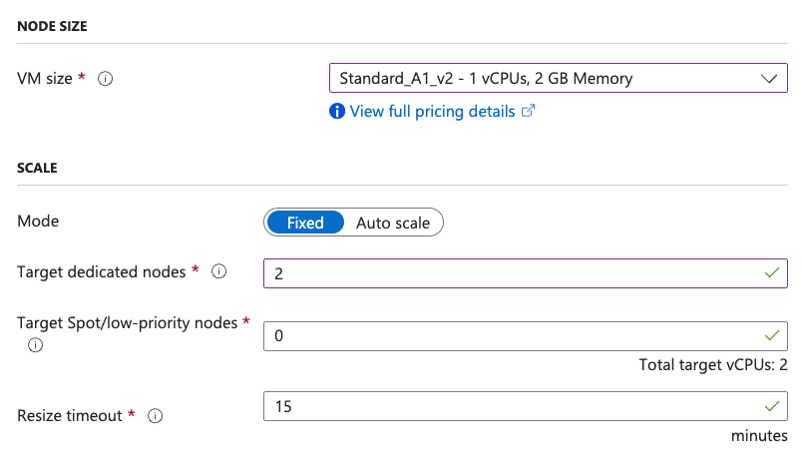
Task: Click the VM size field label
Action: click(x=45, y=79)
